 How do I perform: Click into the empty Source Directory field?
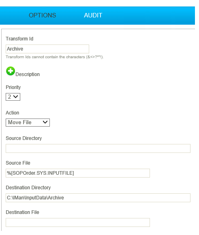[98, 148]
